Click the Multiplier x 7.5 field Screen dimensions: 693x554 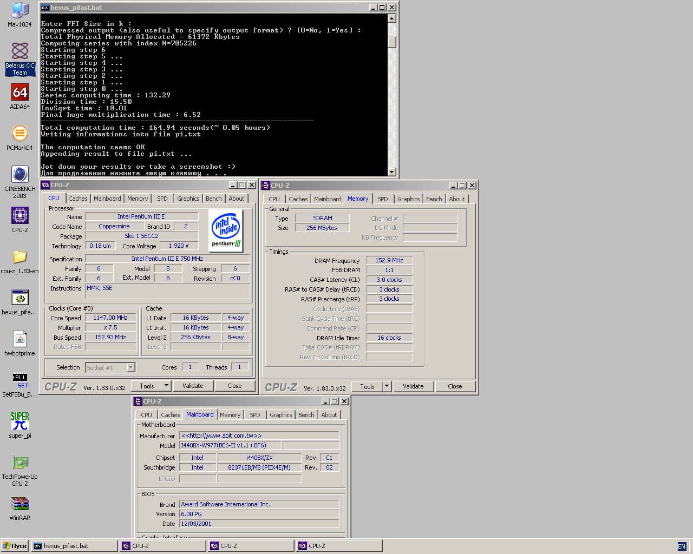[110, 327]
